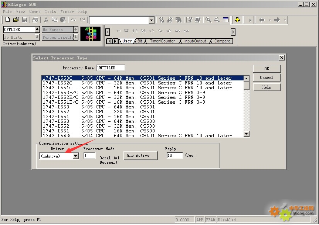Open a file using the folder icon
Image resolution: width=319 pixels, height=225 pixels.
(16, 20)
